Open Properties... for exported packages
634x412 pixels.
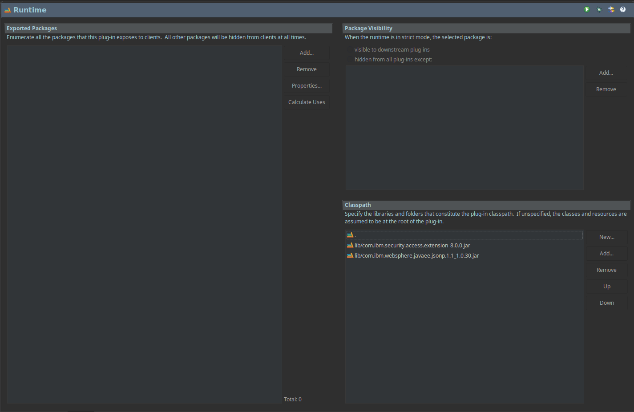click(x=307, y=85)
